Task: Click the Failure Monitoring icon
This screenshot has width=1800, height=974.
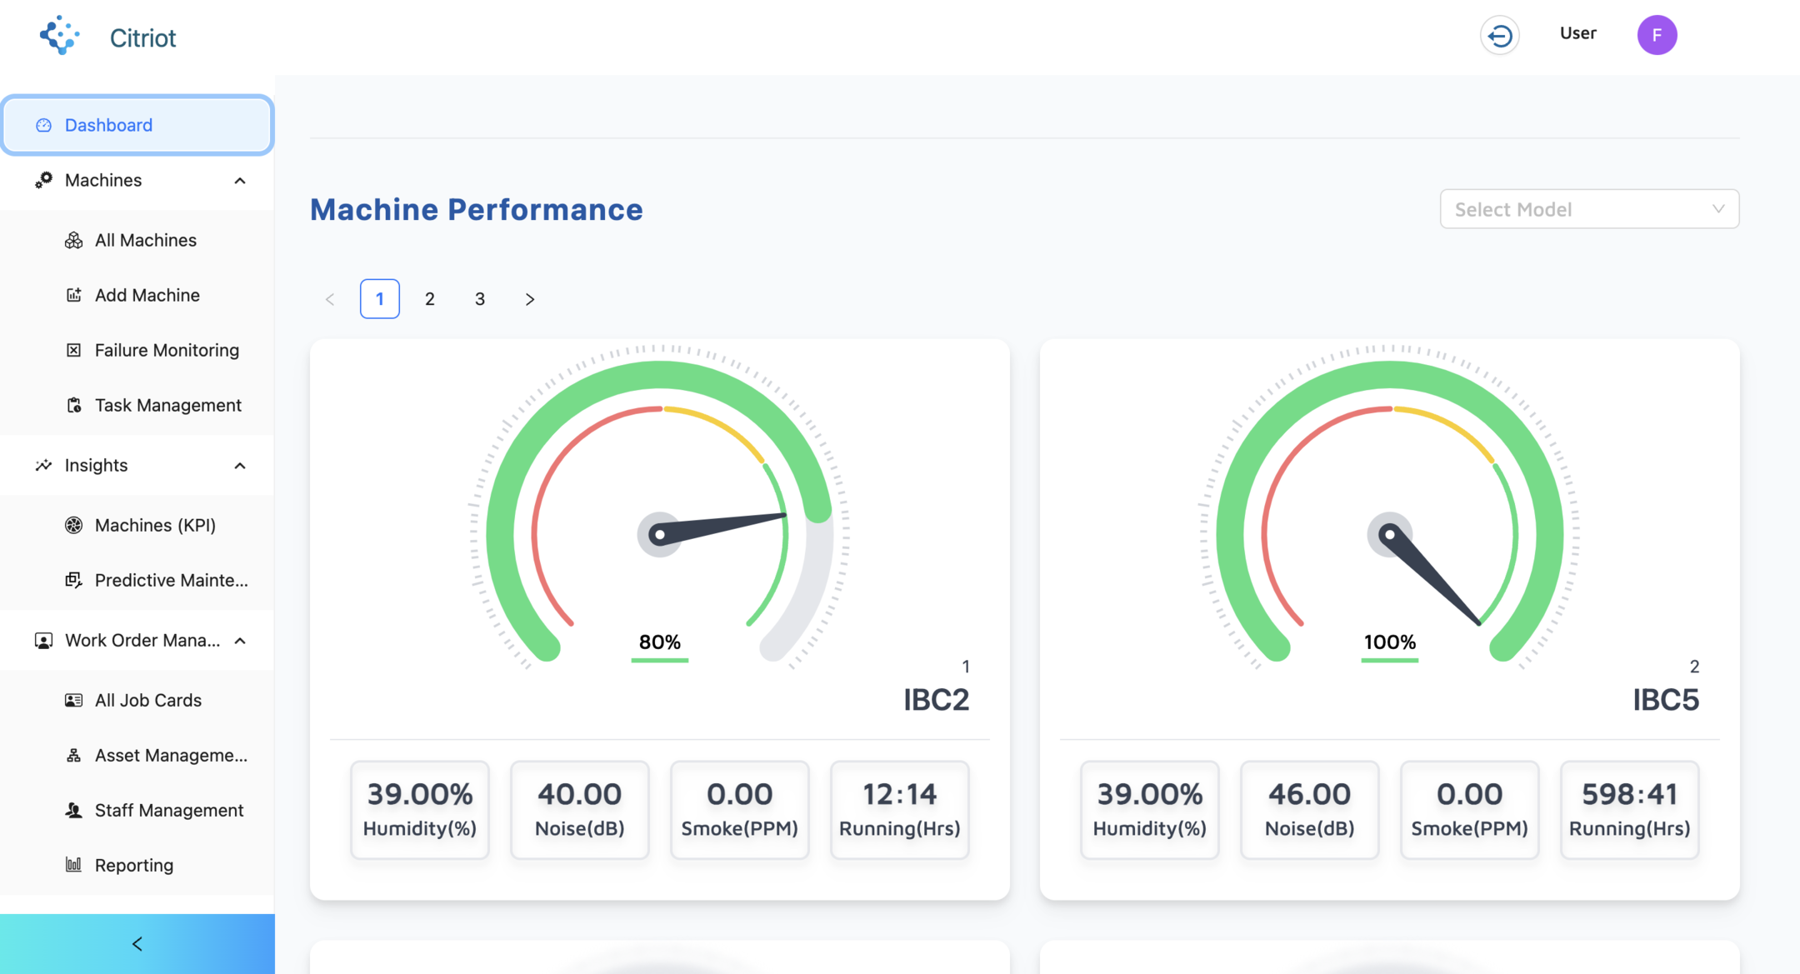Action: pyautogui.click(x=73, y=350)
